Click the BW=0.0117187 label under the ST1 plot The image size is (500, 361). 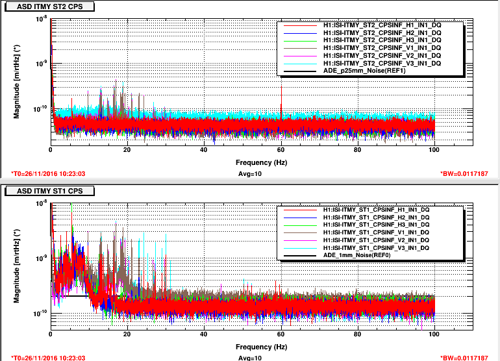[x=464, y=358]
